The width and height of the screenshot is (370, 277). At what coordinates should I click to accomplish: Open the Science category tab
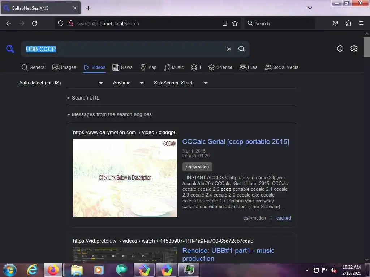click(x=220, y=67)
